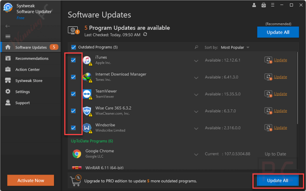Click update icon for Wise Care 365
Viewport: 306px width, 191px height.
point(268,111)
